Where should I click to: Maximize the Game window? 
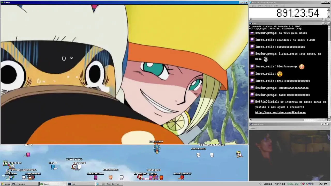(x=243, y=2)
